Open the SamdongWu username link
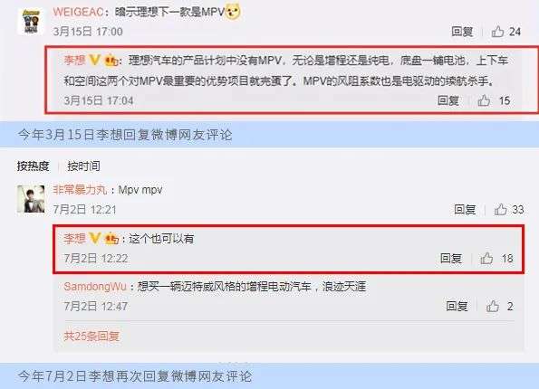The image size is (539, 389). 95,287
